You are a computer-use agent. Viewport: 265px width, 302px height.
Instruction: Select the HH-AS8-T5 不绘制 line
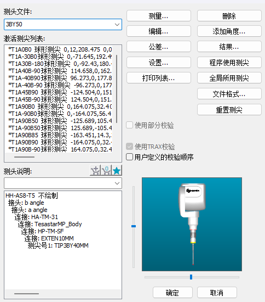click(32, 195)
